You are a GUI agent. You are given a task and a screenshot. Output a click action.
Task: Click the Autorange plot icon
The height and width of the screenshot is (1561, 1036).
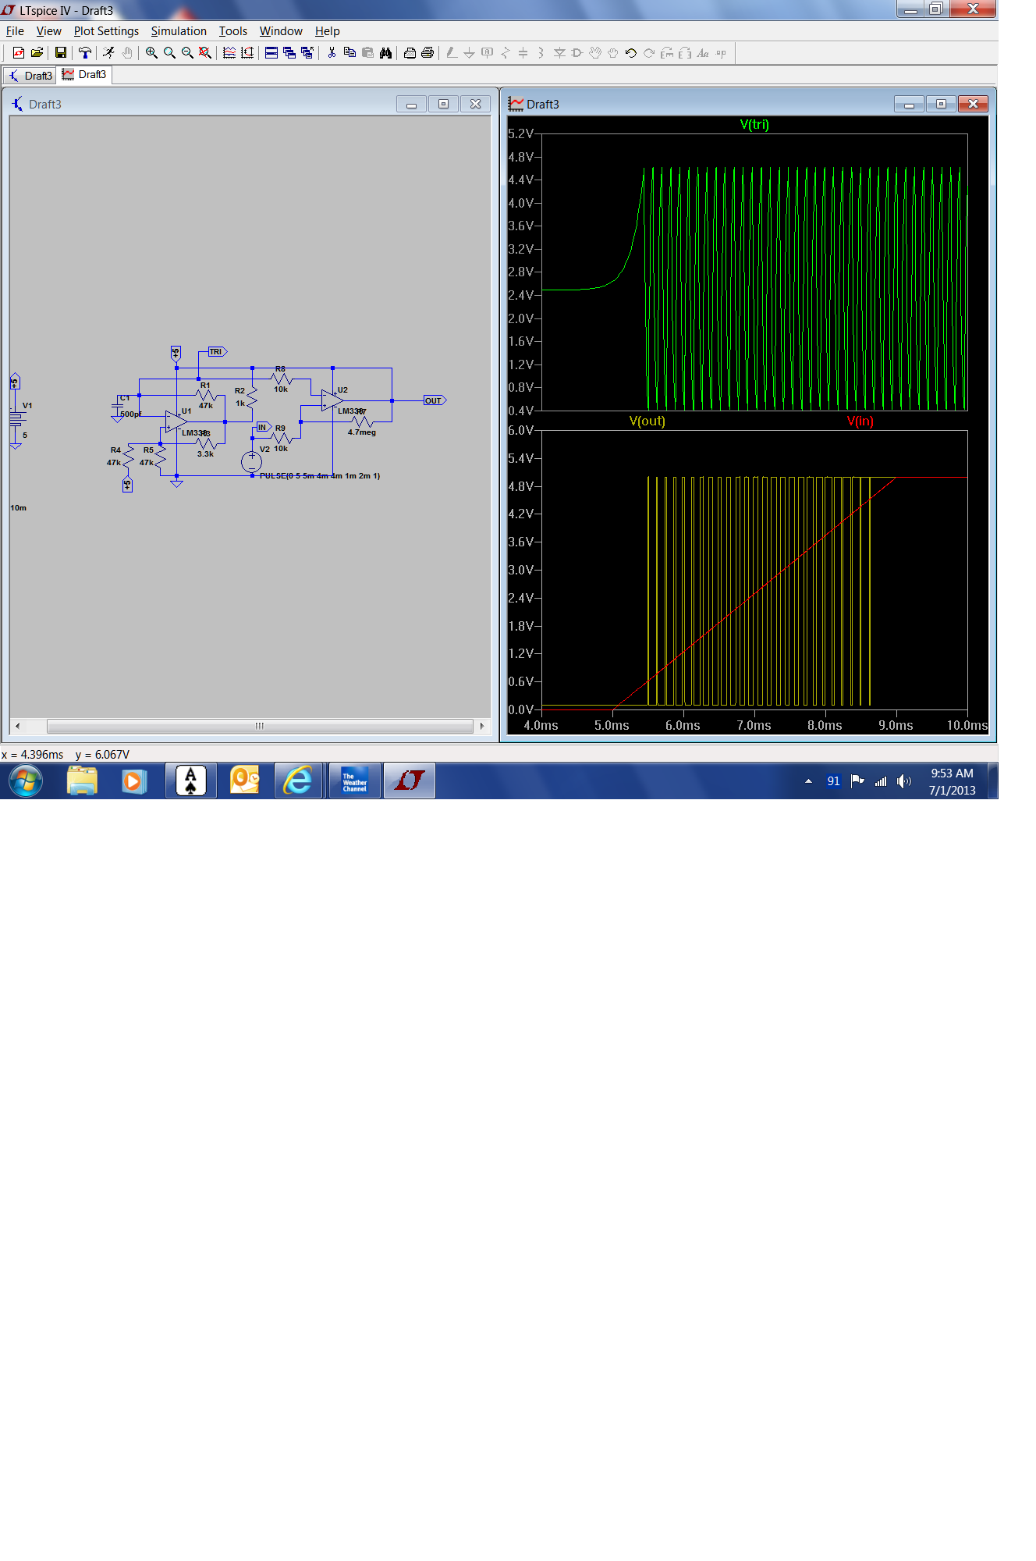(x=247, y=53)
